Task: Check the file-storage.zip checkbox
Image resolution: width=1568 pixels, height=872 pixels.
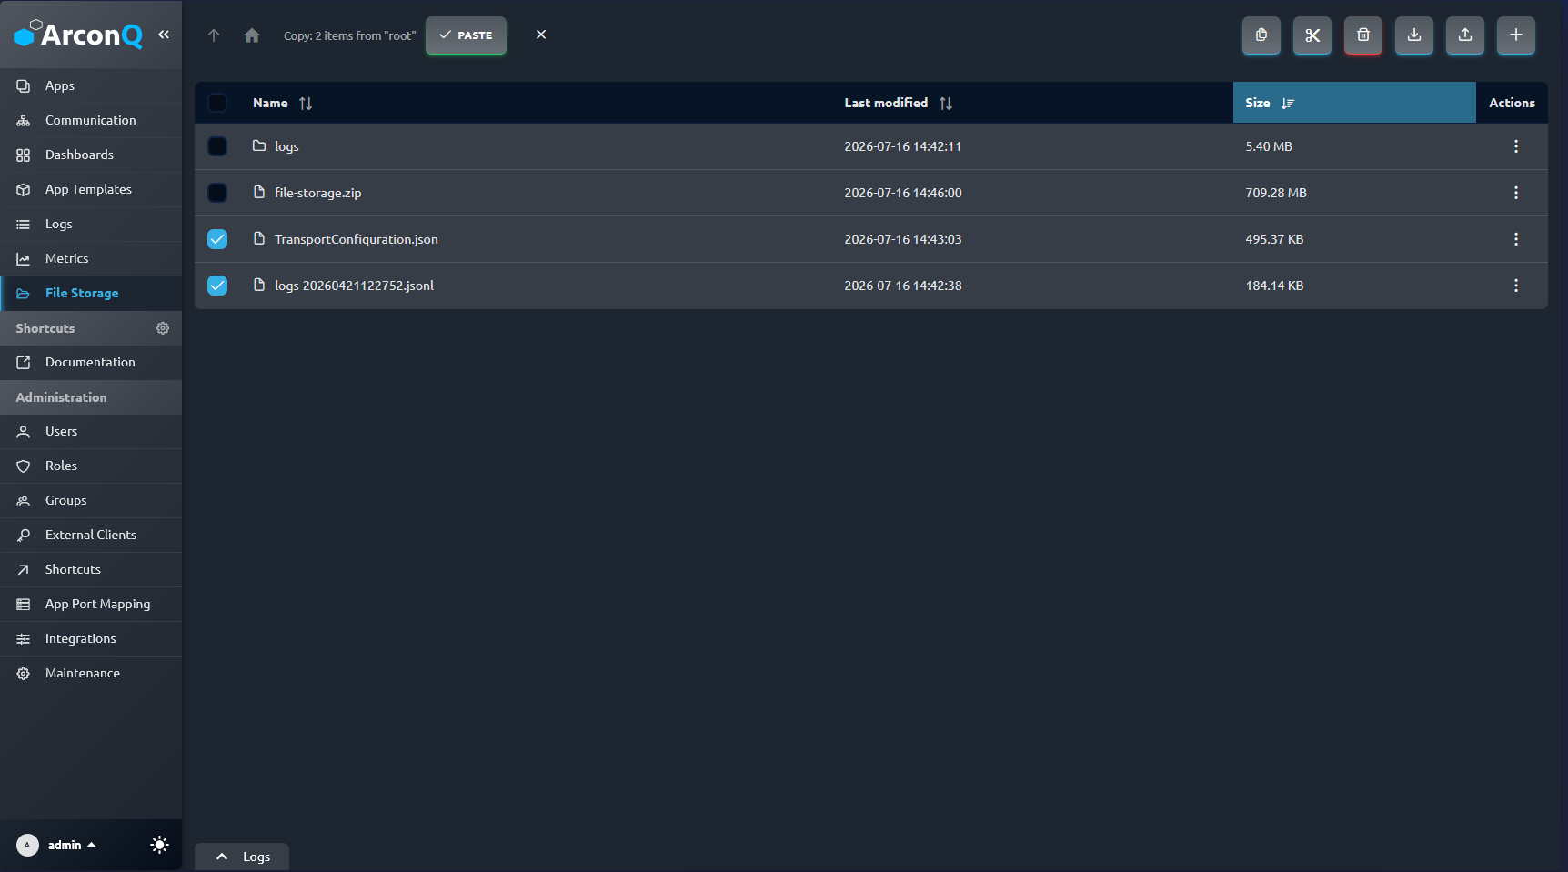Action: coord(217,193)
